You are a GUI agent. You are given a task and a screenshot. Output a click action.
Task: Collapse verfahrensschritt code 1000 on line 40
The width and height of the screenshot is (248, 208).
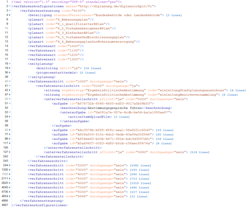pyautogui.click(x=10, y=82)
